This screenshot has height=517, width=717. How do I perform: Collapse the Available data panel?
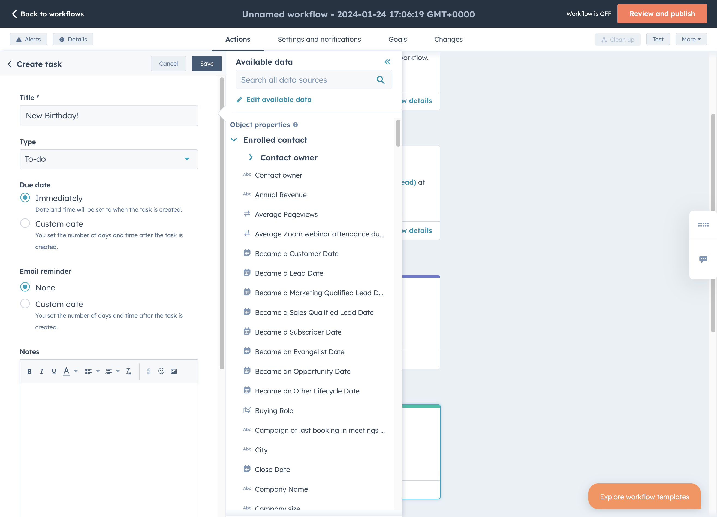[x=387, y=62]
